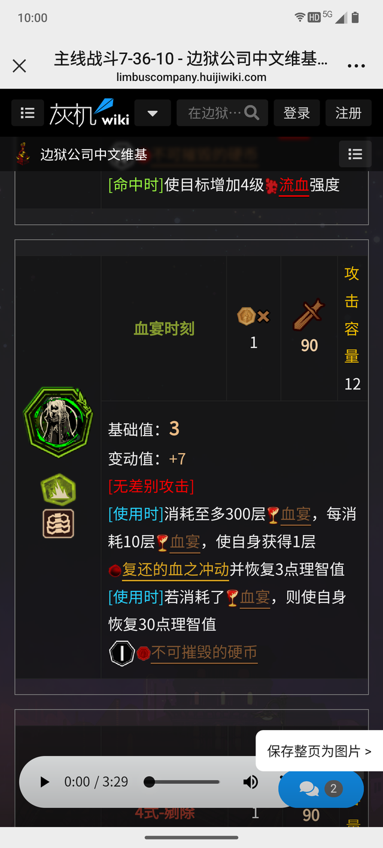Screen dimensions: 383x848
Task: Click the 登录 login button
Action: point(297,113)
